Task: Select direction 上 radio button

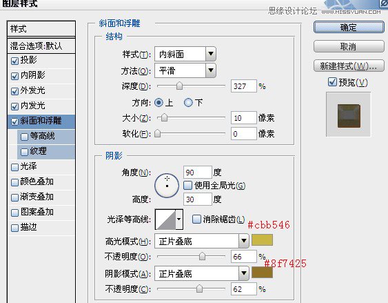Action: tap(159, 102)
